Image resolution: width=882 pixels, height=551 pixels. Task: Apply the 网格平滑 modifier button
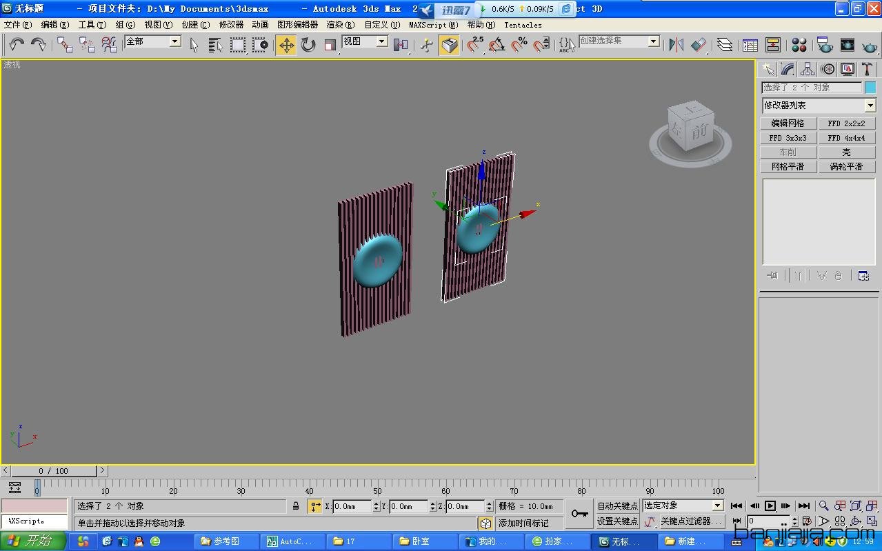pyautogui.click(x=788, y=167)
